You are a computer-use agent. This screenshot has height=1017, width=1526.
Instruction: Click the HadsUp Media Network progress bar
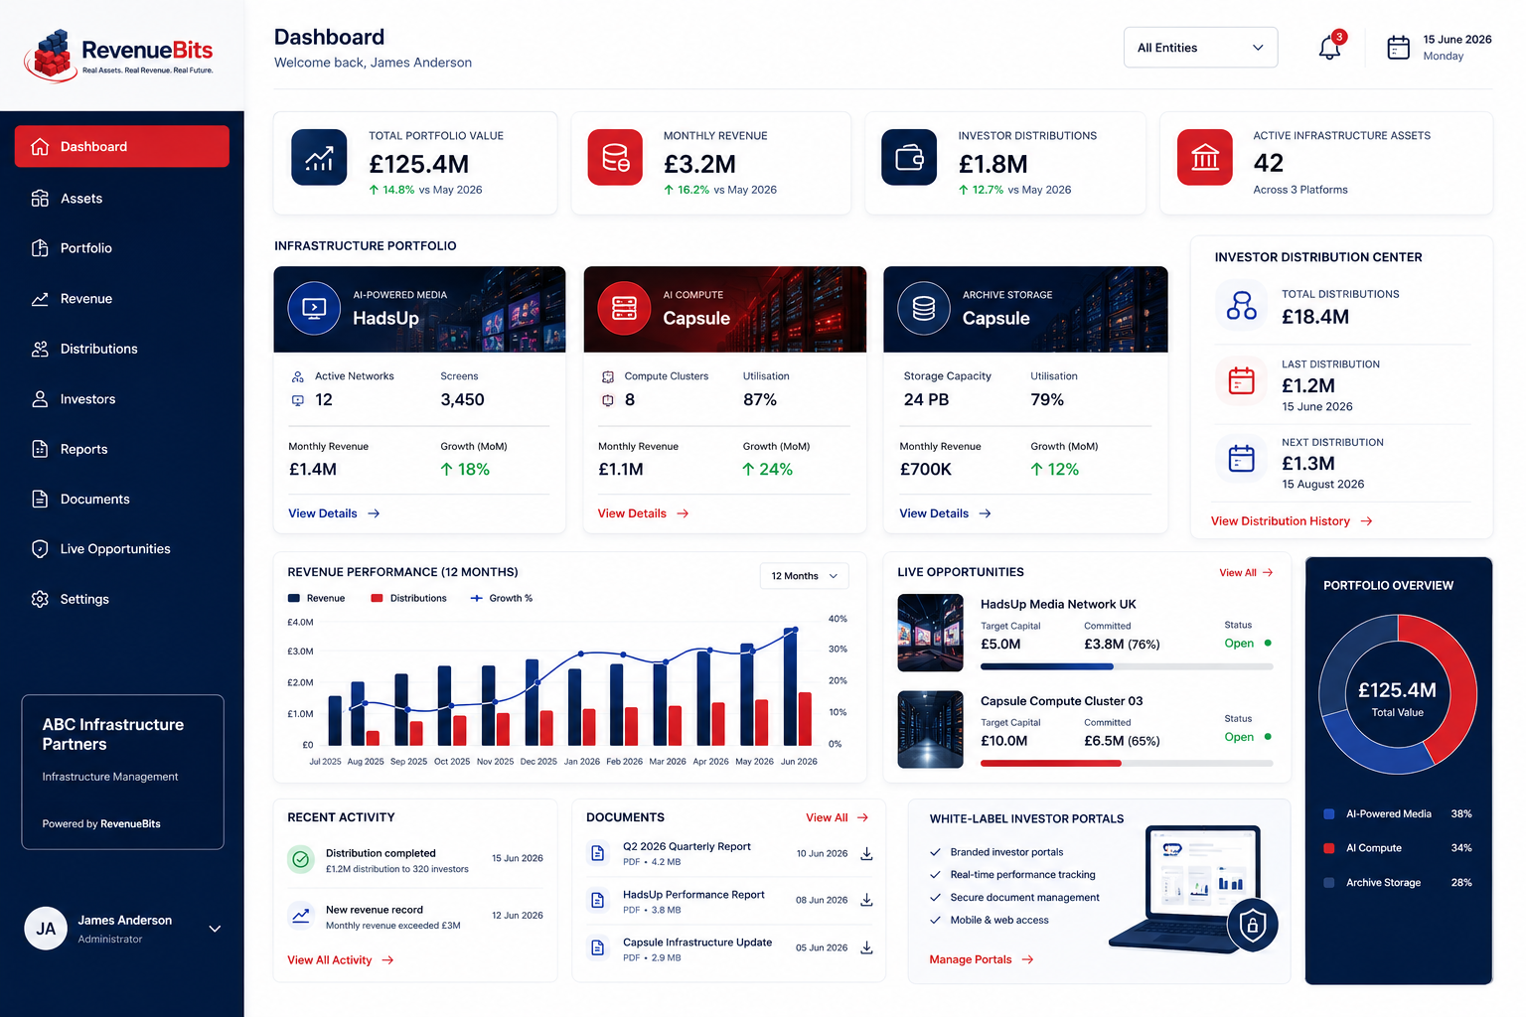pyautogui.click(x=1127, y=666)
